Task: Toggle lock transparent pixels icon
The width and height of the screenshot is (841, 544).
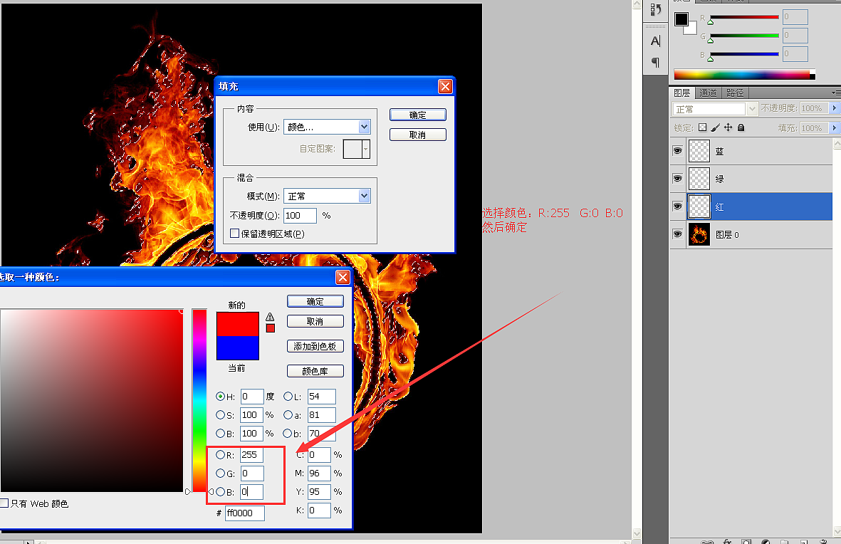Action: (703, 127)
